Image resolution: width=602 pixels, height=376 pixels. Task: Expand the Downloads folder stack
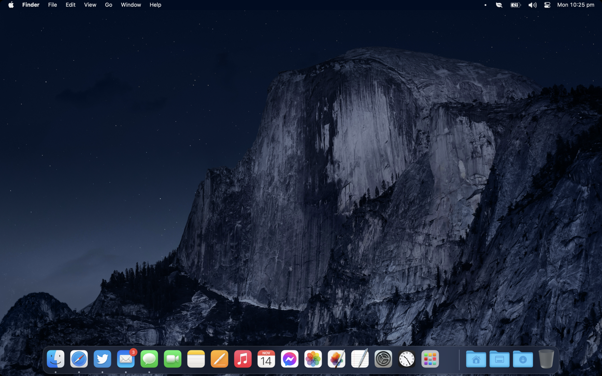click(523, 359)
